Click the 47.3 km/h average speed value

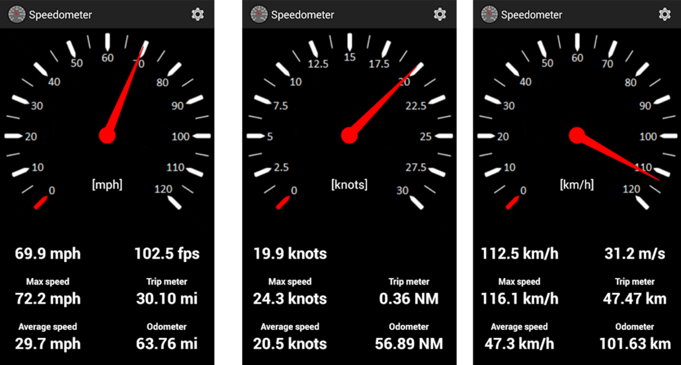tap(520, 344)
